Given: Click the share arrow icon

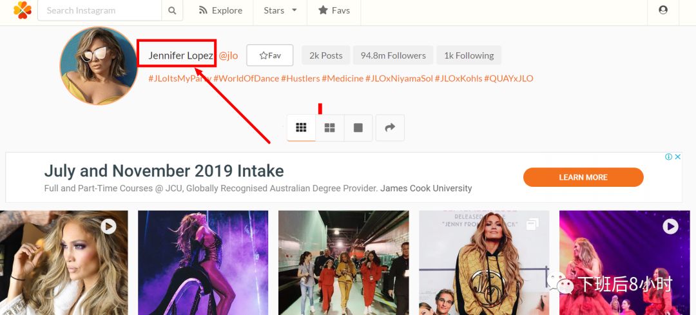Looking at the screenshot, I should click(x=389, y=128).
